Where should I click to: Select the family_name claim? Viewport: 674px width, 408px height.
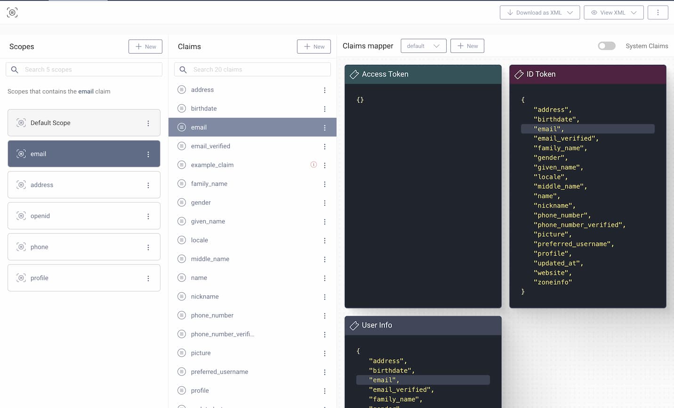[x=209, y=184]
